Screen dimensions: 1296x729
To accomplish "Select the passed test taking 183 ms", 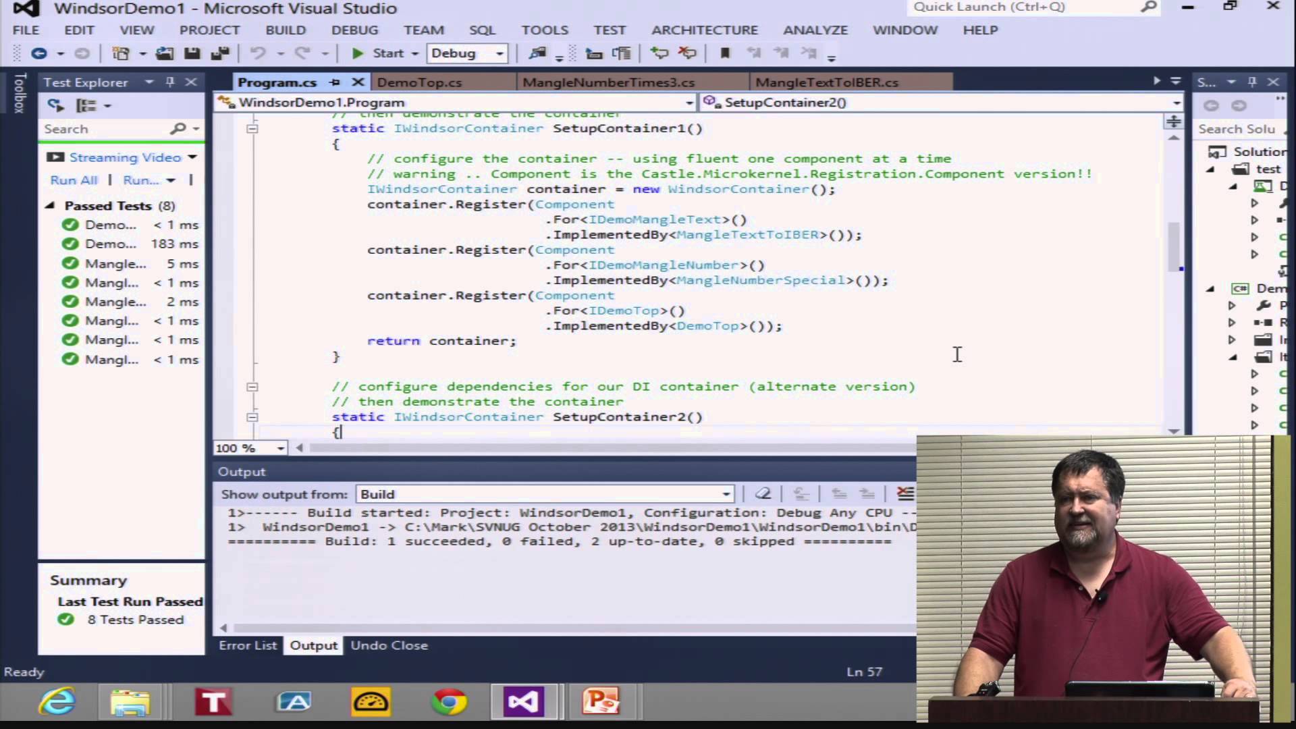I will pyautogui.click(x=130, y=244).
